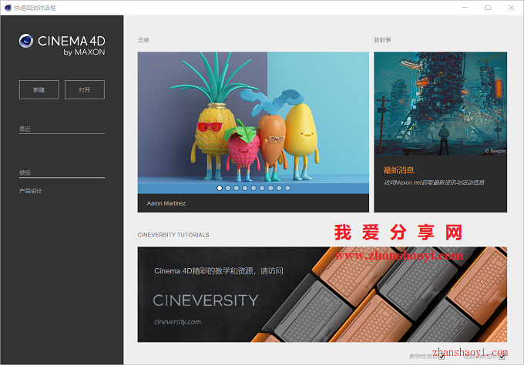Click the by MAXON text under the logo

84,52
